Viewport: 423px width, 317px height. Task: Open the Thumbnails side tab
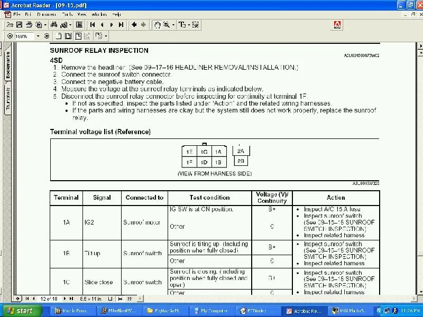tap(8, 99)
